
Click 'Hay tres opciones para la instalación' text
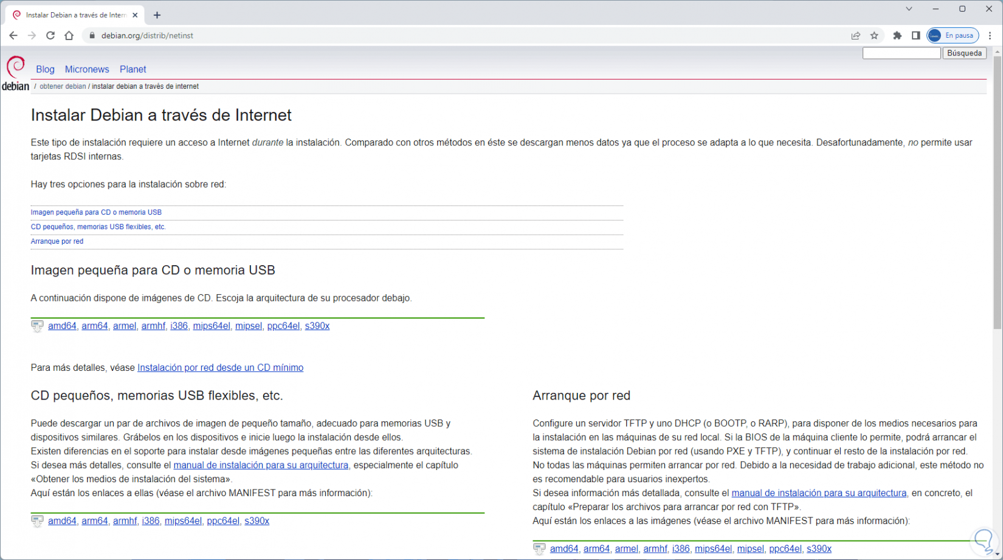128,184
